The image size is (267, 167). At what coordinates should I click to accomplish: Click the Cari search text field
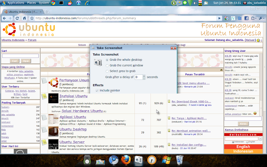point(20,56)
